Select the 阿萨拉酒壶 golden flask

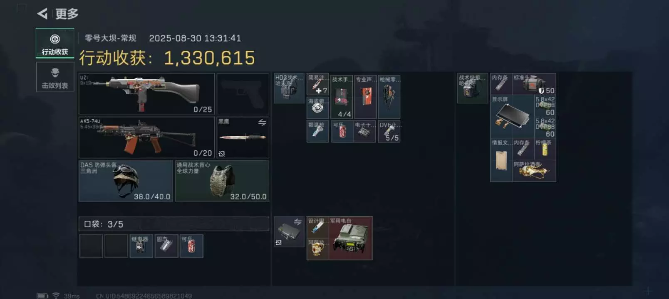tap(534, 171)
